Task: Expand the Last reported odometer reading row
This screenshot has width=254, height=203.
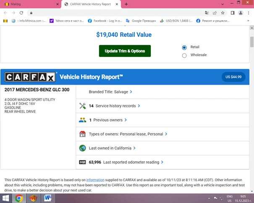Action: click(133, 162)
